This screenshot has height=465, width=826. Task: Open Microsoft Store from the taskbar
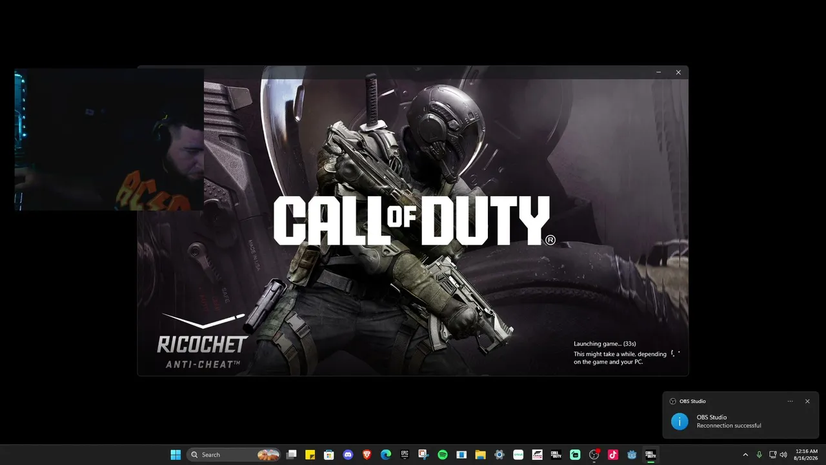tap(328, 455)
